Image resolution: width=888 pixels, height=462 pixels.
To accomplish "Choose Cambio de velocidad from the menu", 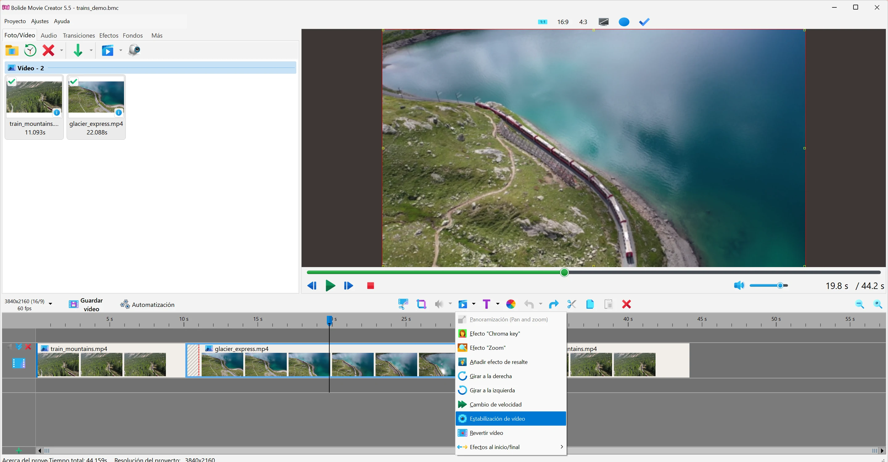I will pyautogui.click(x=511, y=404).
